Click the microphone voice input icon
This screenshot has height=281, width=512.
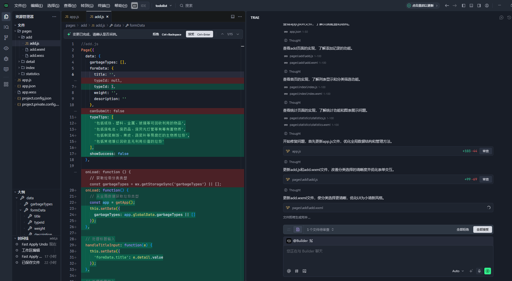479,271
